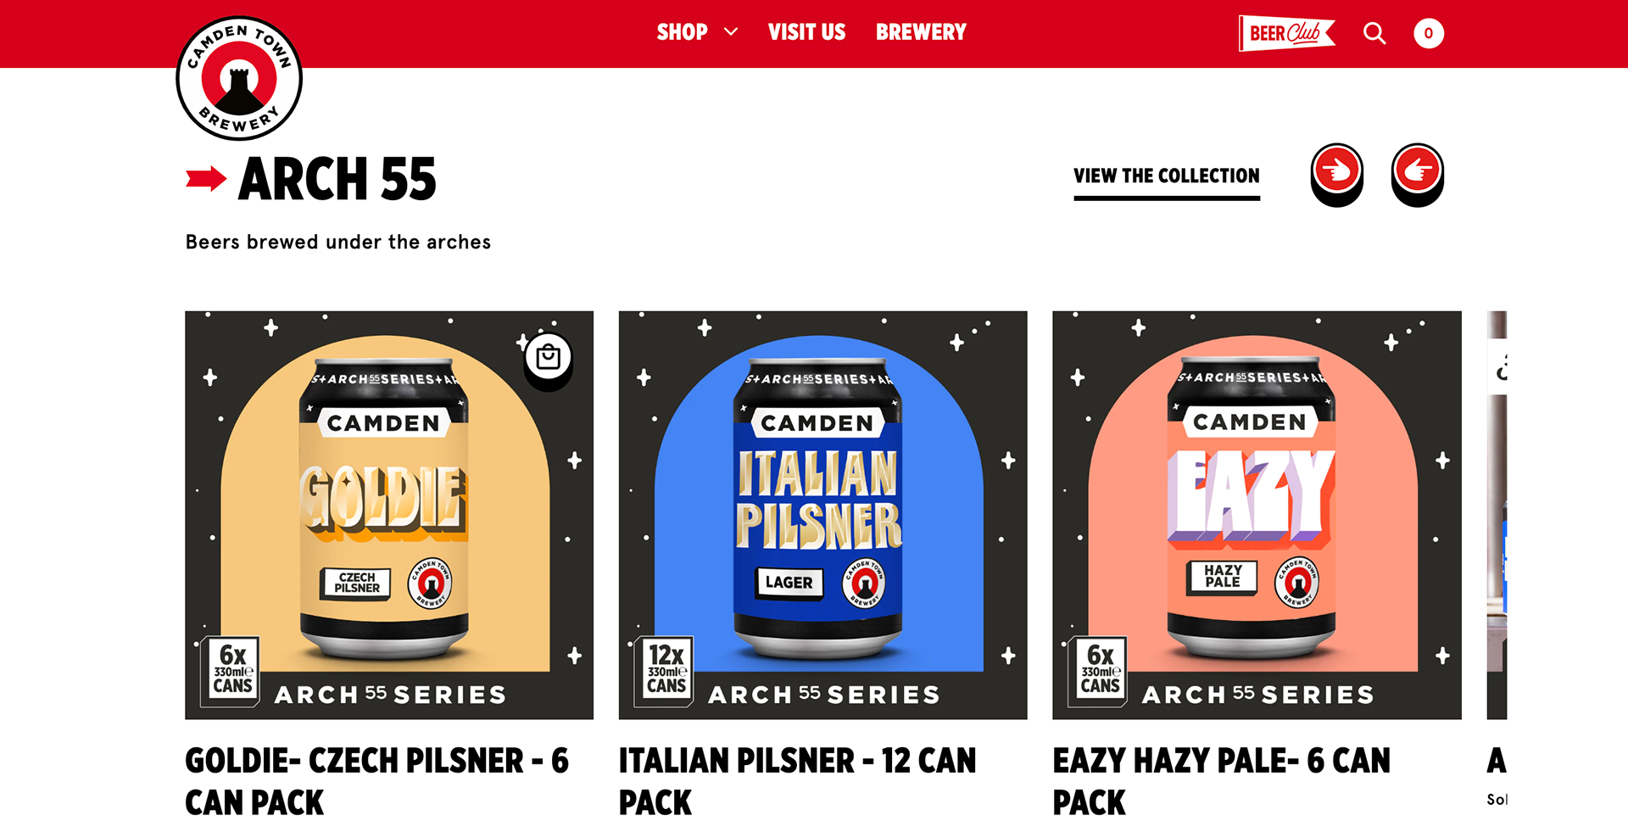Click the right-pointing hand carousel arrow
This screenshot has width=1628, height=821.
click(1337, 174)
